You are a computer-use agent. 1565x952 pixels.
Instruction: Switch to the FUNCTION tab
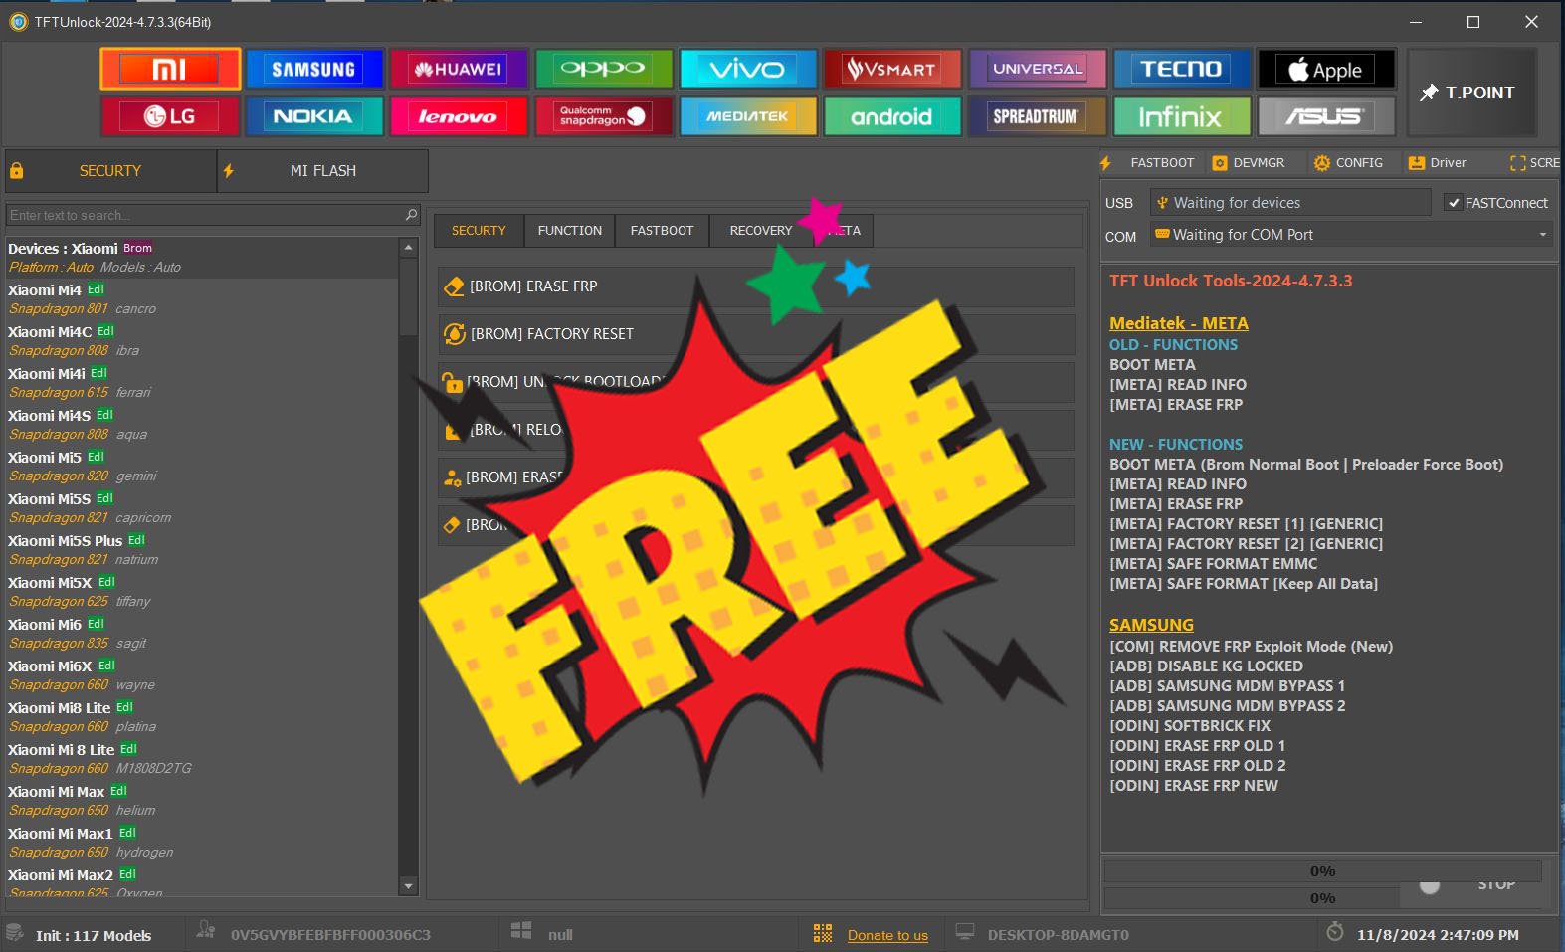pos(570,231)
